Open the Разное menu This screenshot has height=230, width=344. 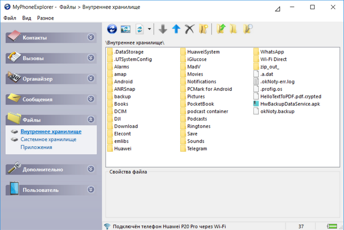click(x=46, y=18)
